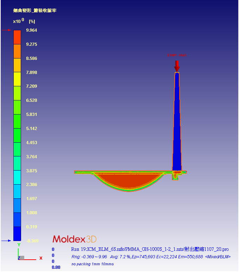The image size is (239, 272).
Task: Click the maximum legend value 9.964
Action: [32, 30]
